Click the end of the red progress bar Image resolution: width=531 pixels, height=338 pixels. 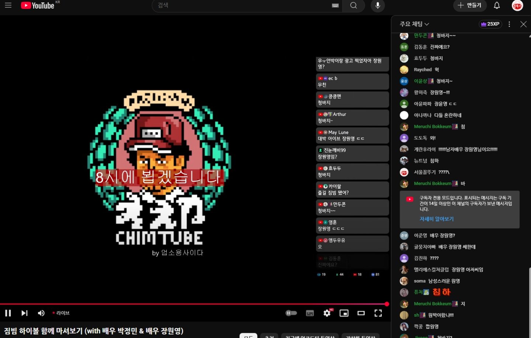click(x=387, y=304)
